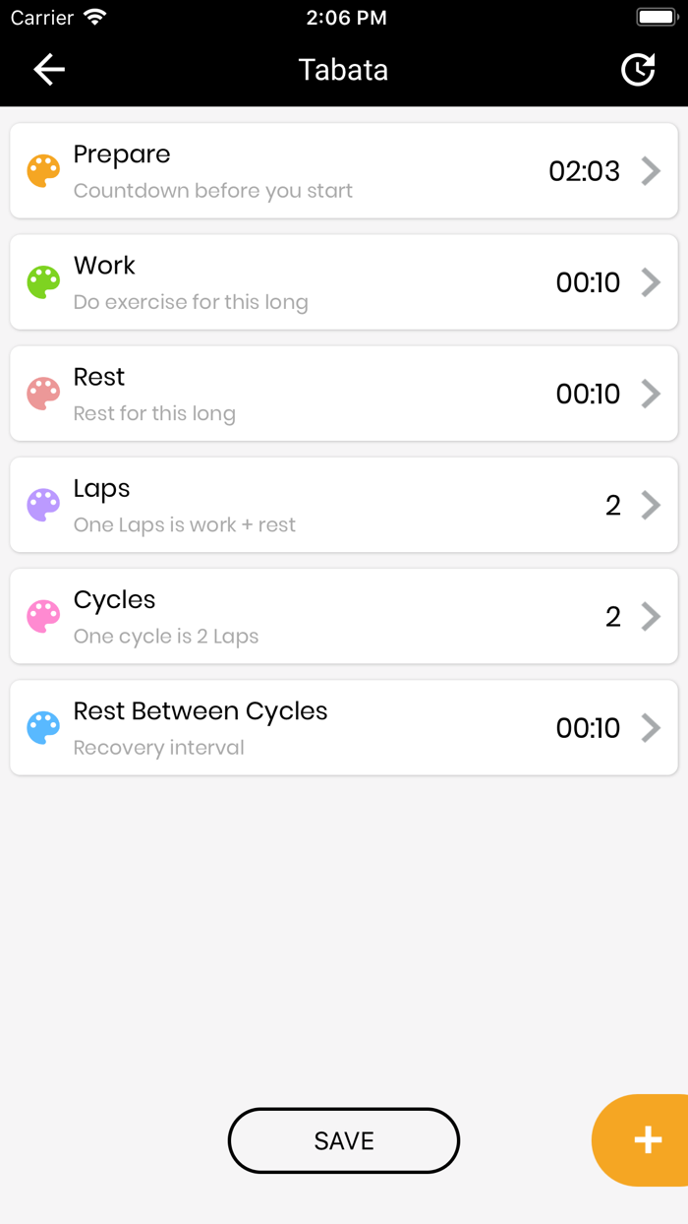Expand the Work interval chevron

(x=651, y=281)
